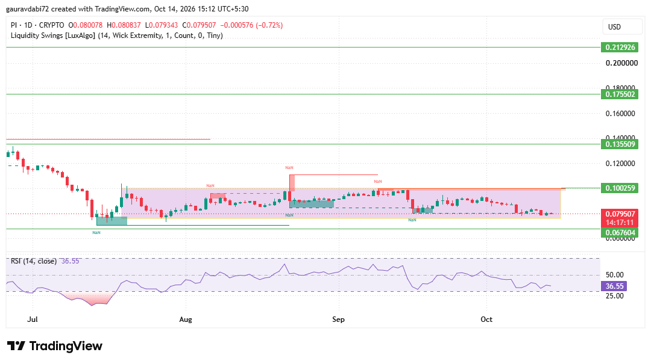Click the Liquidity Swings [LuxAlgo] indicator title

tap(117, 35)
